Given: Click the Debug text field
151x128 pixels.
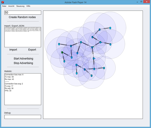Looking at the screenshot, I should pyautogui.click(x=23, y=117).
